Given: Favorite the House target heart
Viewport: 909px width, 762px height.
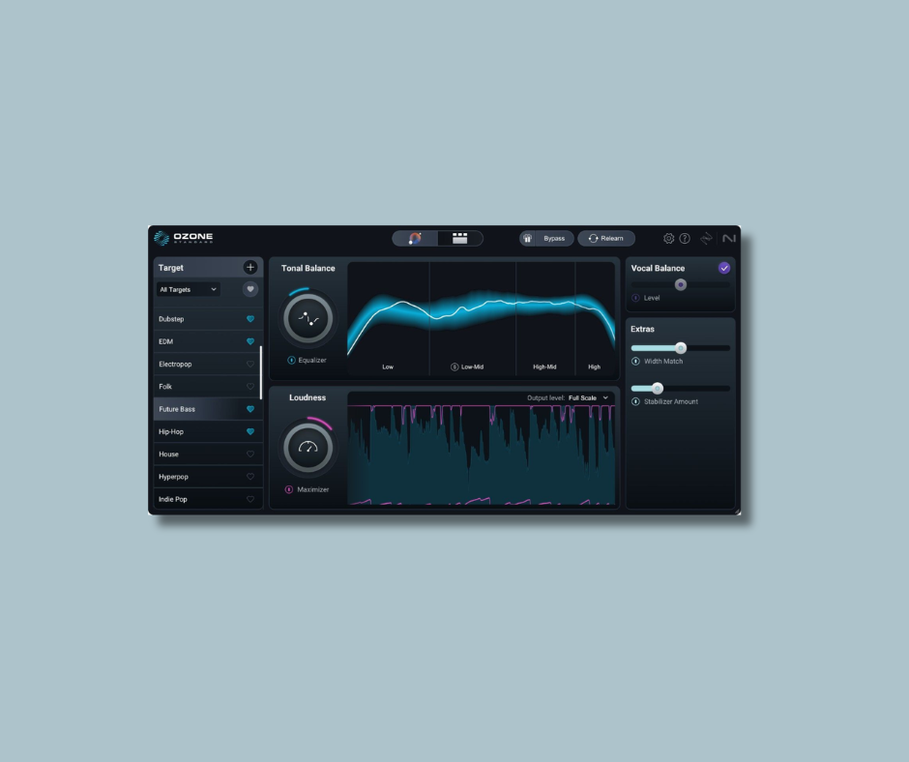Looking at the screenshot, I should click(250, 454).
